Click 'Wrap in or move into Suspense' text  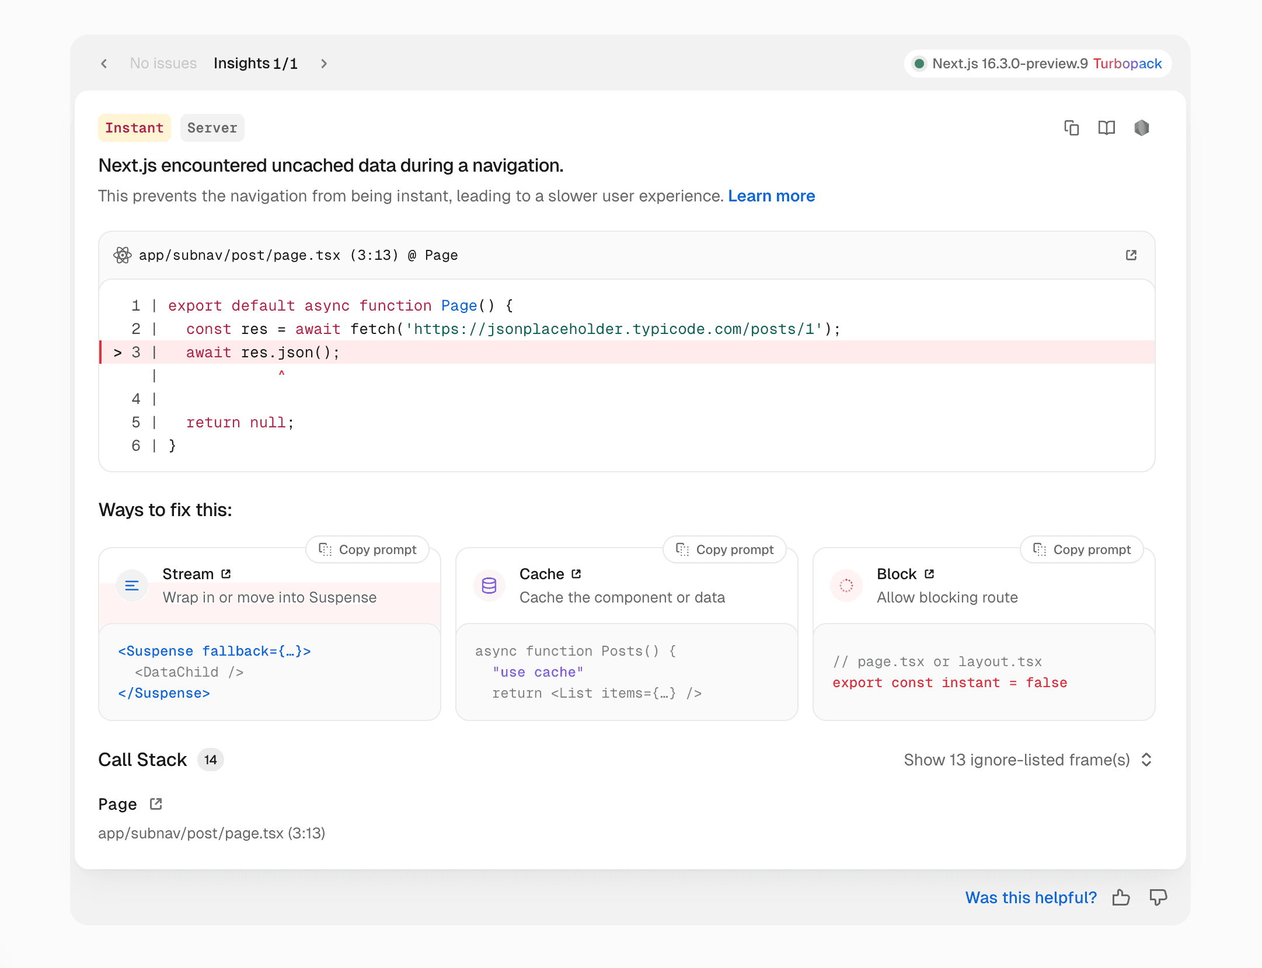(270, 597)
